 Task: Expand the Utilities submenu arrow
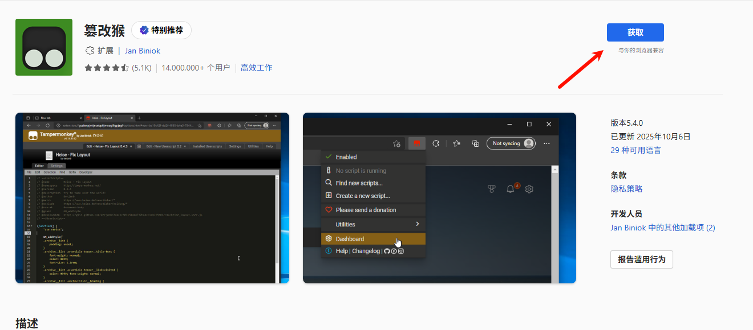418,224
